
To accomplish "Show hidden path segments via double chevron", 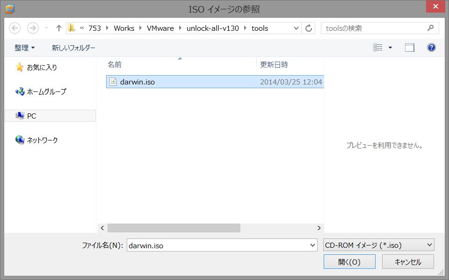I will [82, 28].
